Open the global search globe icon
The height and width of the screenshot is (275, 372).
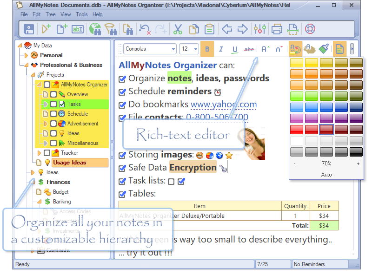coord(95,29)
